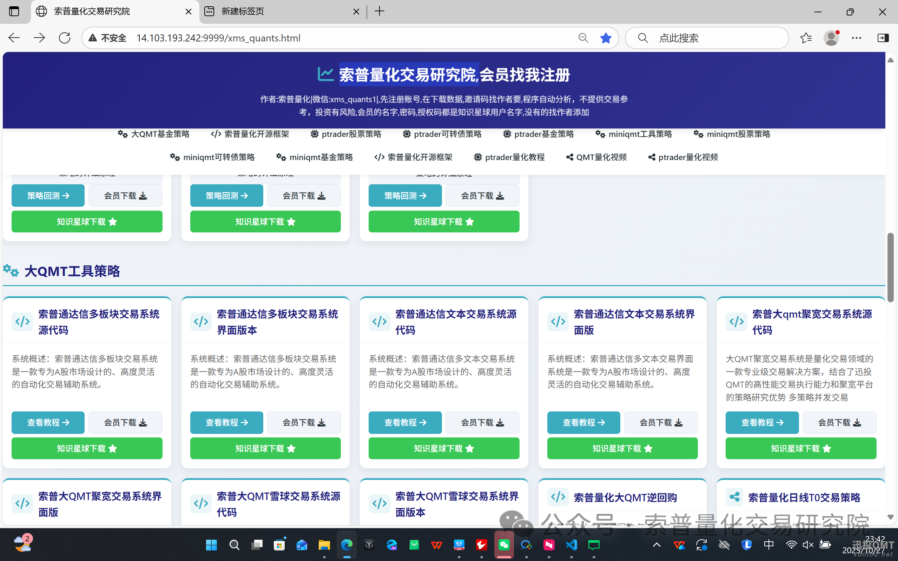Open the browser settings three-dots menu

pos(857,38)
